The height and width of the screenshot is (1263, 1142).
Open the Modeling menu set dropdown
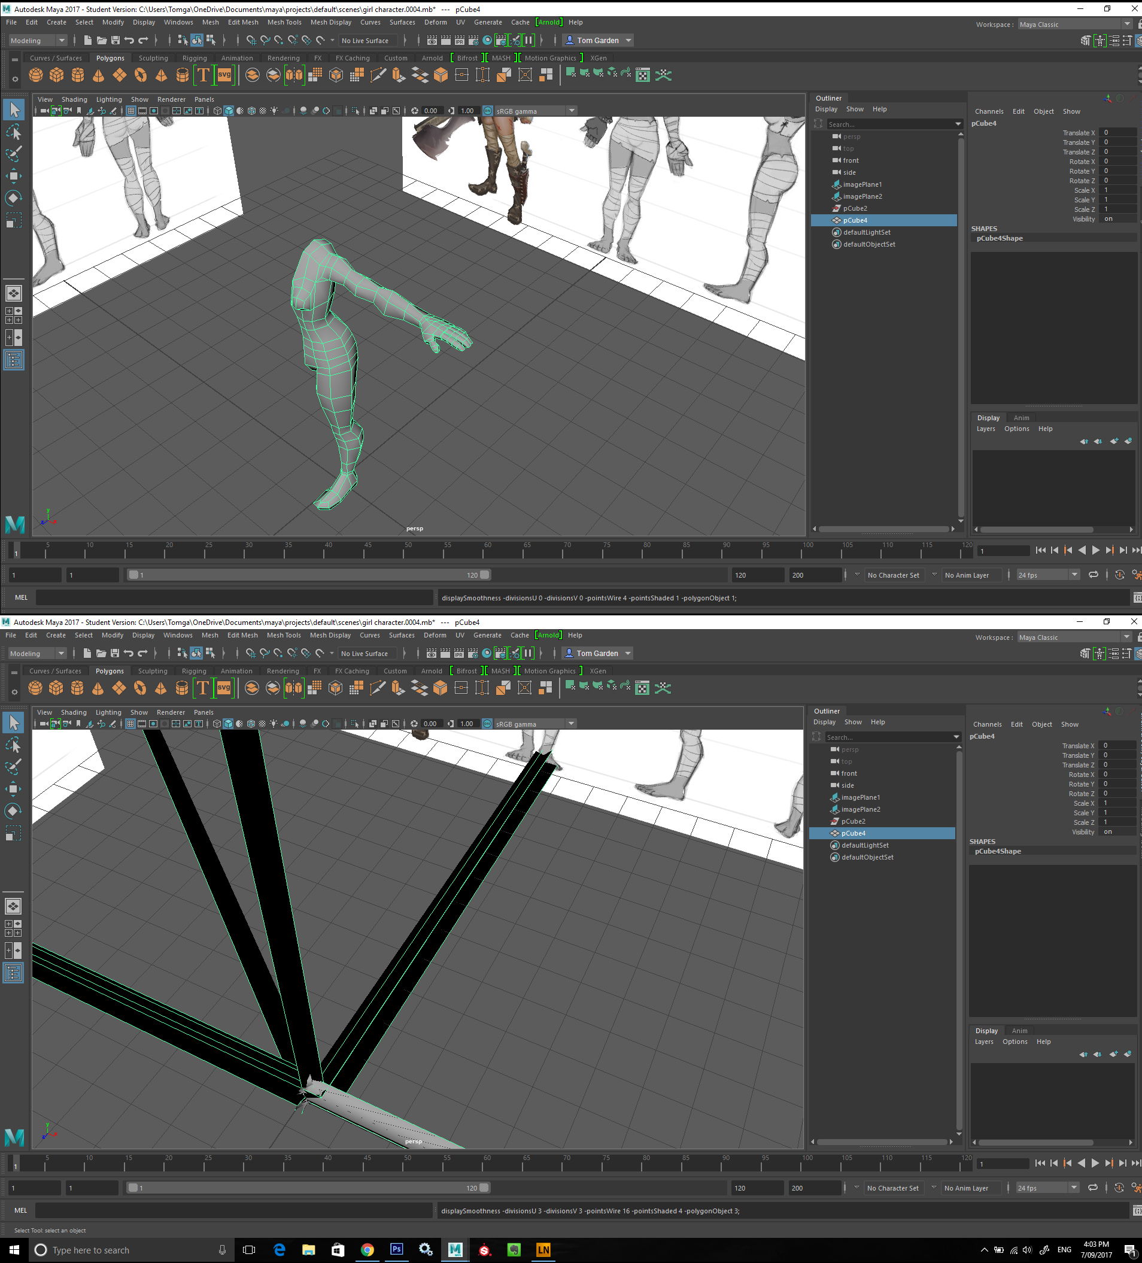37,40
